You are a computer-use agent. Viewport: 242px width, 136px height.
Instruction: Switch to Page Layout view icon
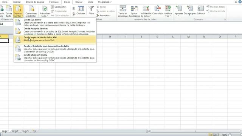click(214, 134)
